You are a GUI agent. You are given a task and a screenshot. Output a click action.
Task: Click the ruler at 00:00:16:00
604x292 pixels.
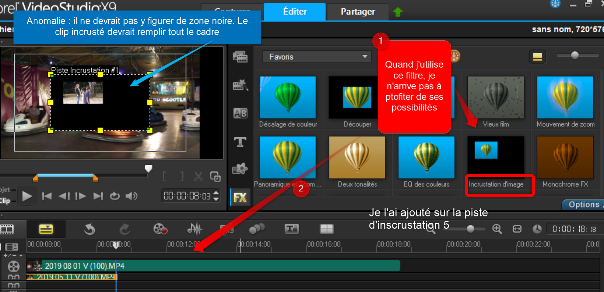323,244
